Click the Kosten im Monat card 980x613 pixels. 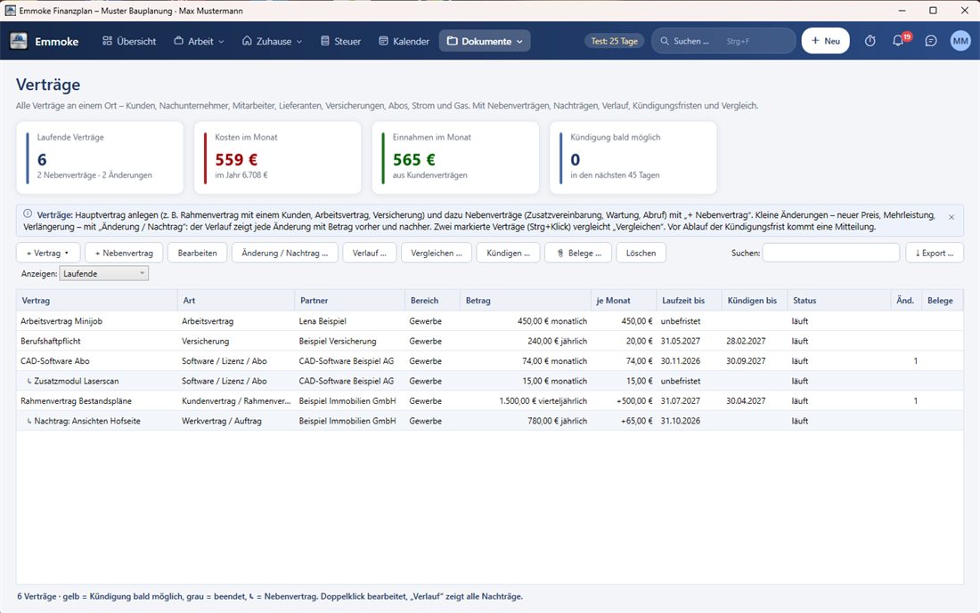pos(277,157)
